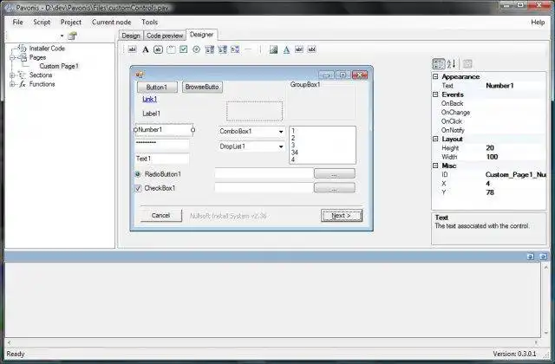Click the list tool just before line tool

pyautogui.click(x=235, y=49)
